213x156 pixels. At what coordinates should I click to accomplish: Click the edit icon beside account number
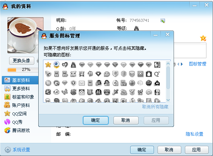point(163,21)
